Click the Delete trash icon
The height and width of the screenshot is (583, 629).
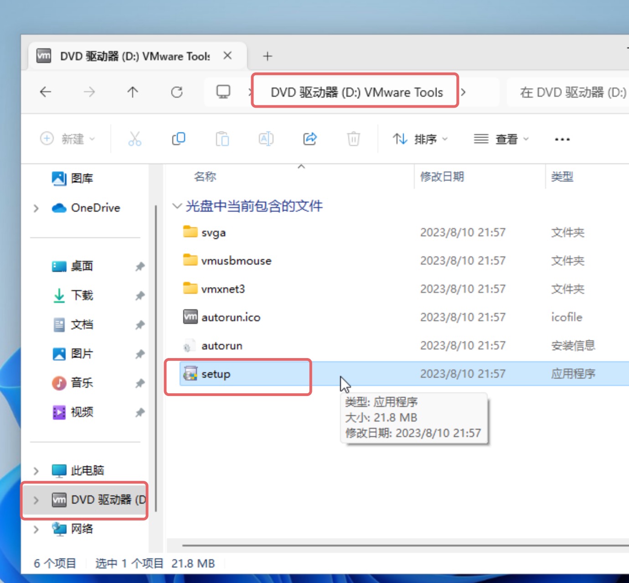[x=354, y=139]
